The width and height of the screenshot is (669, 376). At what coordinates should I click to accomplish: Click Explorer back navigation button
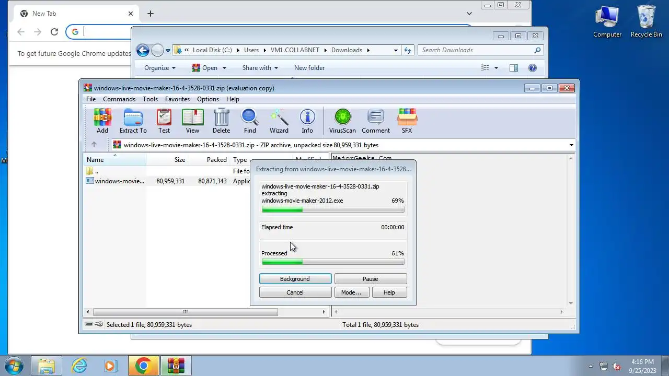point(143,50)
